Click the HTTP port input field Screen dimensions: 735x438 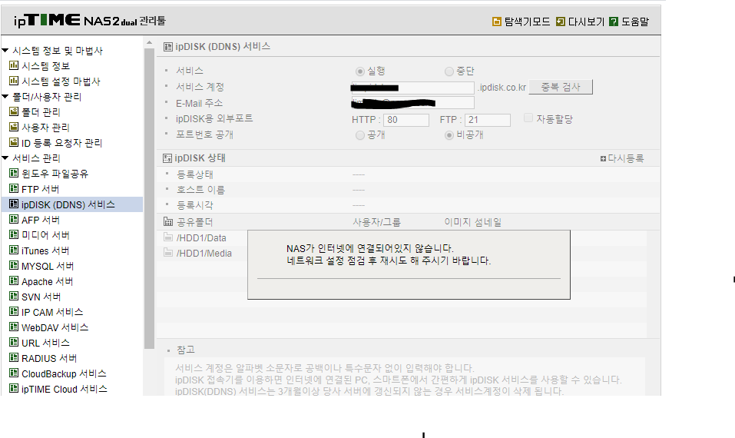pos(406,120)
